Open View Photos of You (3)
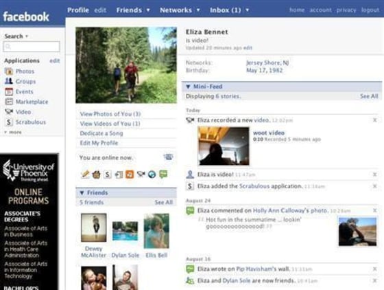Viewport: 384px width, 290px height. [110, 114]
